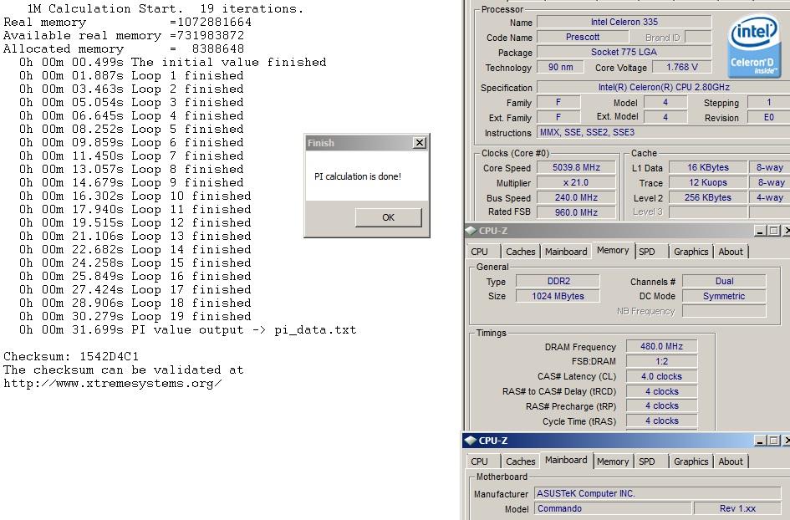Open Graphics tab in CPU-Z Memory window

click(x=691, y=252)
